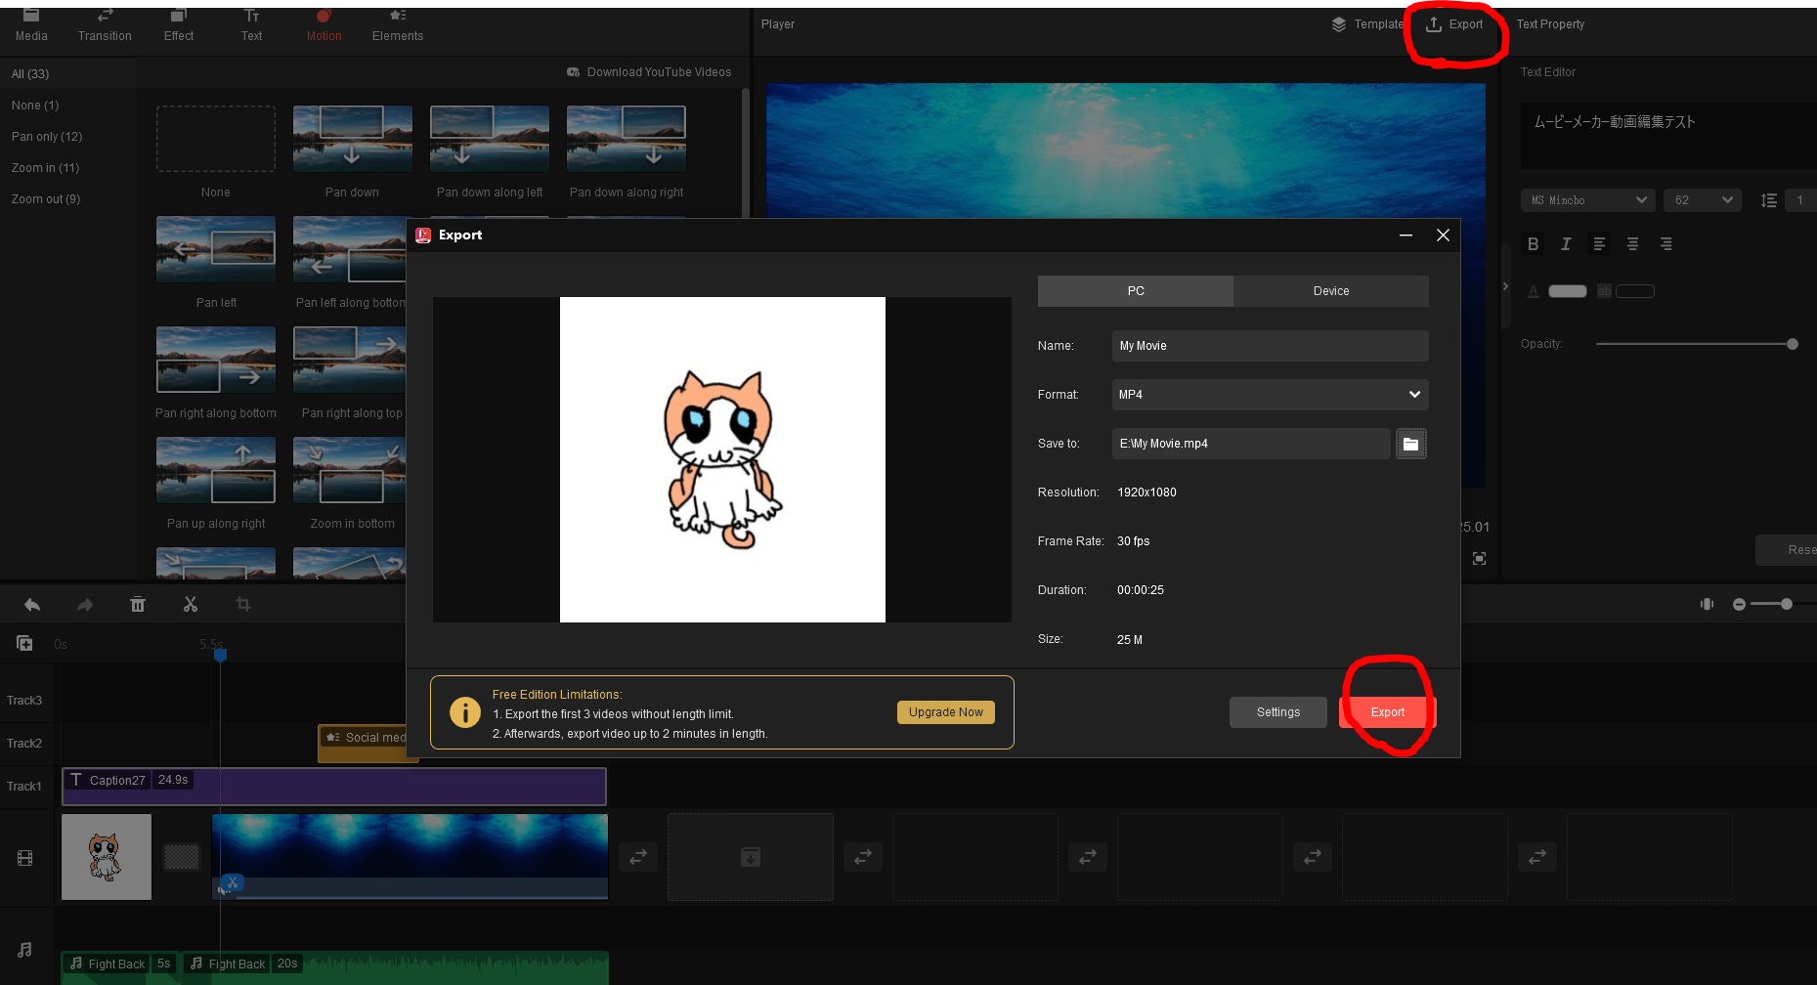Image resolution: width=1817 pixels, height=985 pixels.
Task: Select the None (1) category
Action: tap(35, 106)
